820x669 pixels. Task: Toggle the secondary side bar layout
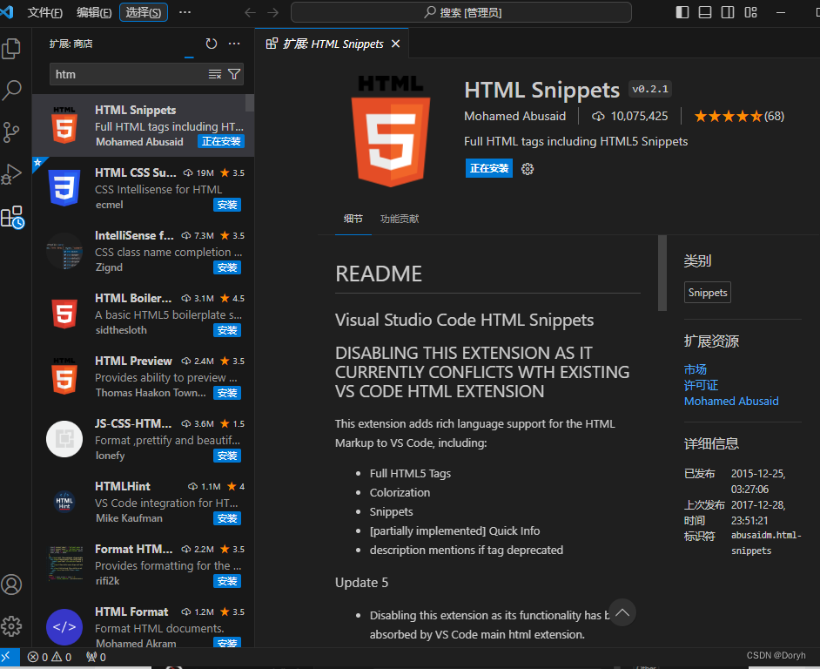click(x=728, y=12)
